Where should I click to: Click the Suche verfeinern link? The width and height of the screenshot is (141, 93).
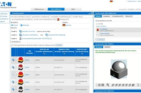pyautogui.click(x=101, y=26)
